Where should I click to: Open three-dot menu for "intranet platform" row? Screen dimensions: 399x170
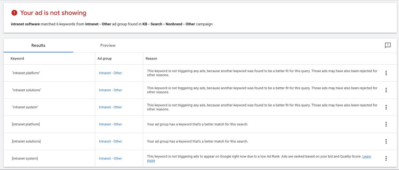pos(386,73)
